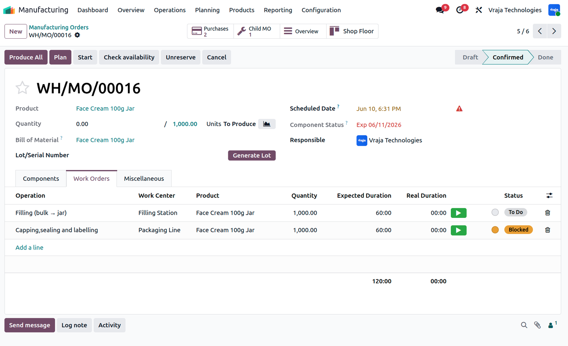Select the Draft status stage

tap(470, 57)
